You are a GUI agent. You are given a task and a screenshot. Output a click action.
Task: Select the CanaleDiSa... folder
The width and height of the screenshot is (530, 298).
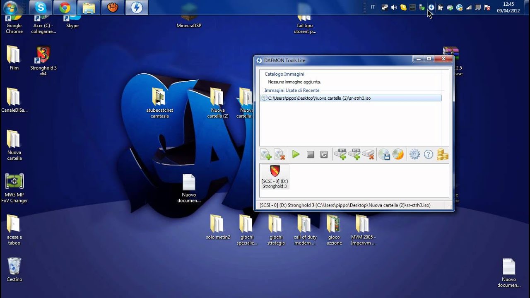14,100
